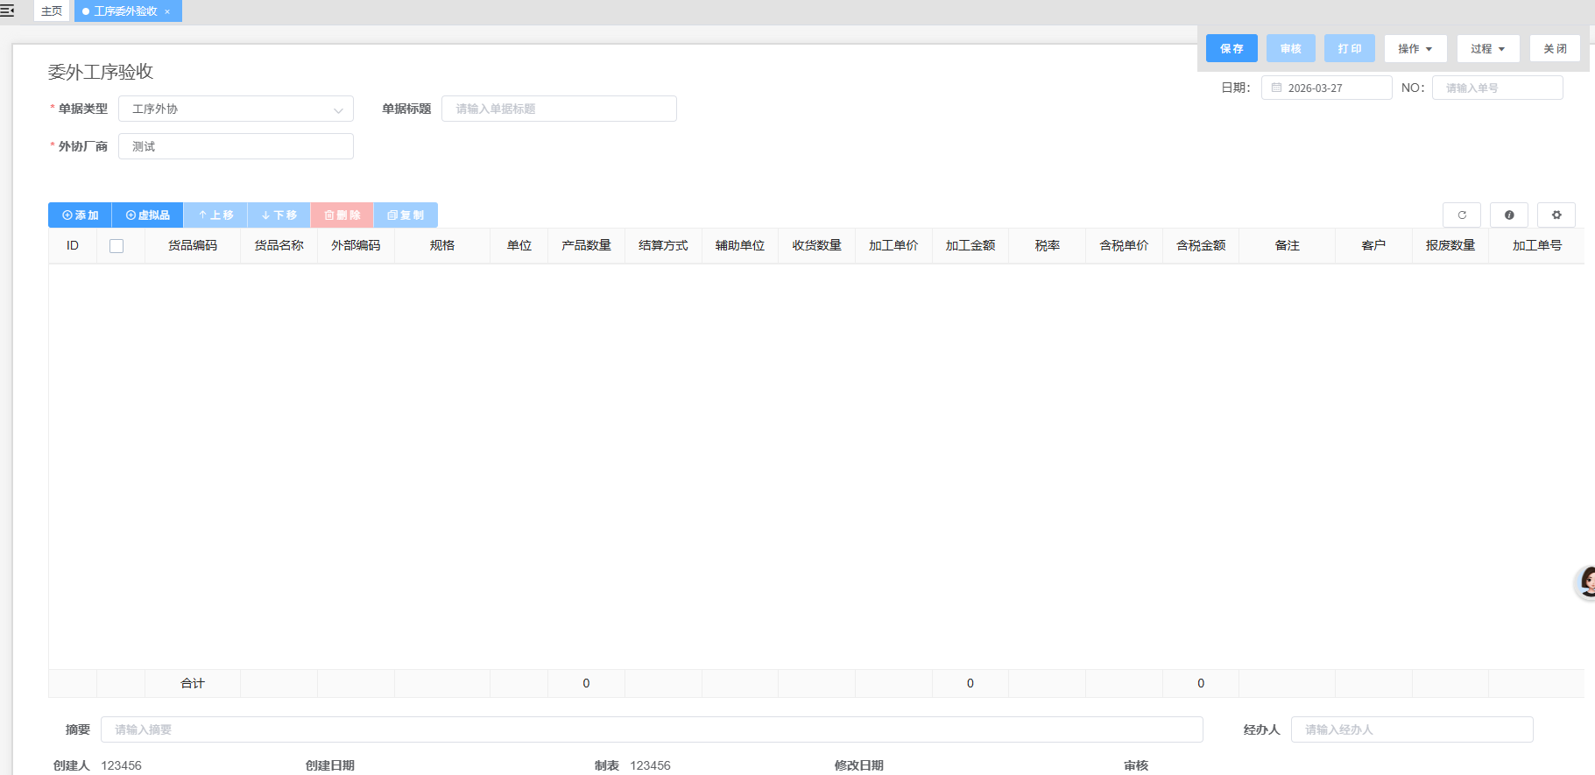Click the refresh icon above the table
This screenshot has height=775, width=1595.
point(1461,215)
